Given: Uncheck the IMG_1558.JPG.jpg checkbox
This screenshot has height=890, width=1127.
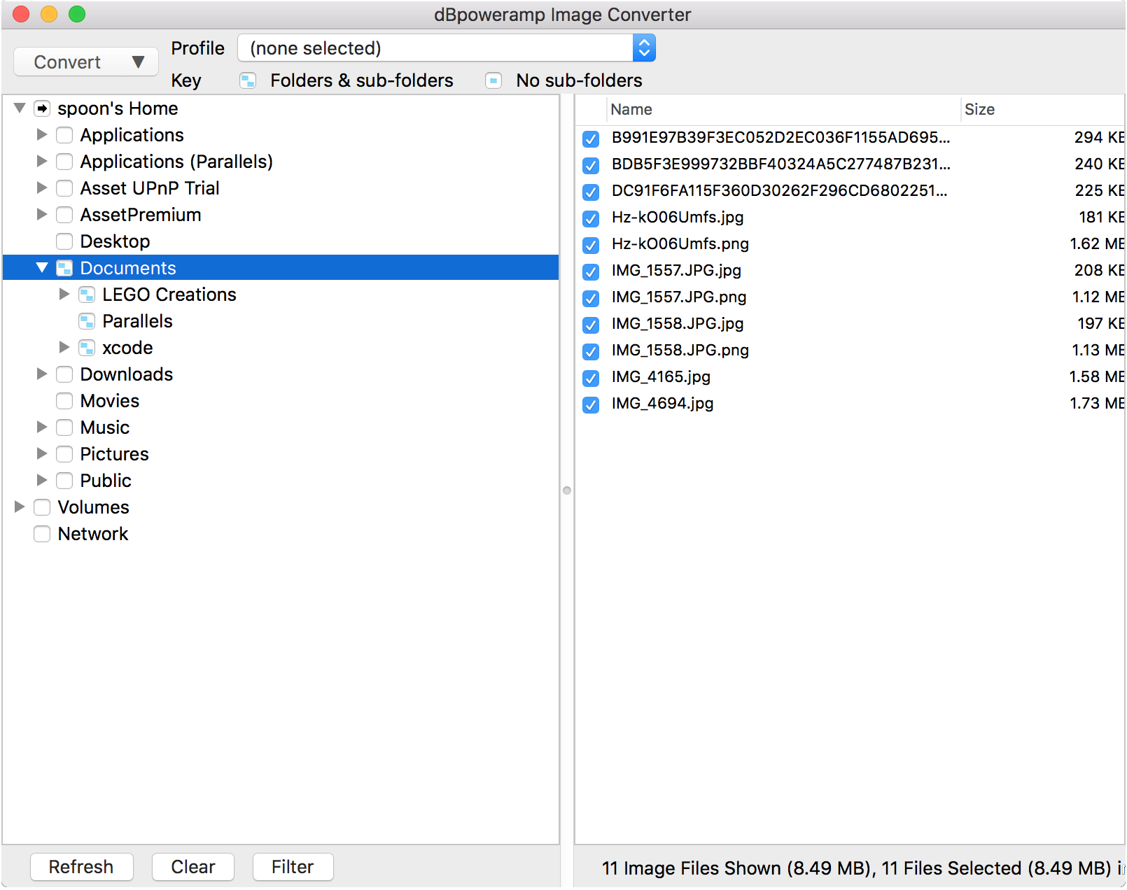Looking at the screenshot, I should click(x=591, y=325).
